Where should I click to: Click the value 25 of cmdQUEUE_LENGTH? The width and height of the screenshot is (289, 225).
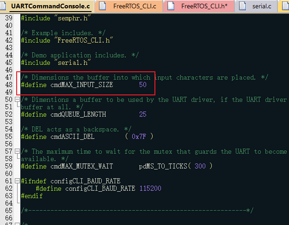(143, 114)
